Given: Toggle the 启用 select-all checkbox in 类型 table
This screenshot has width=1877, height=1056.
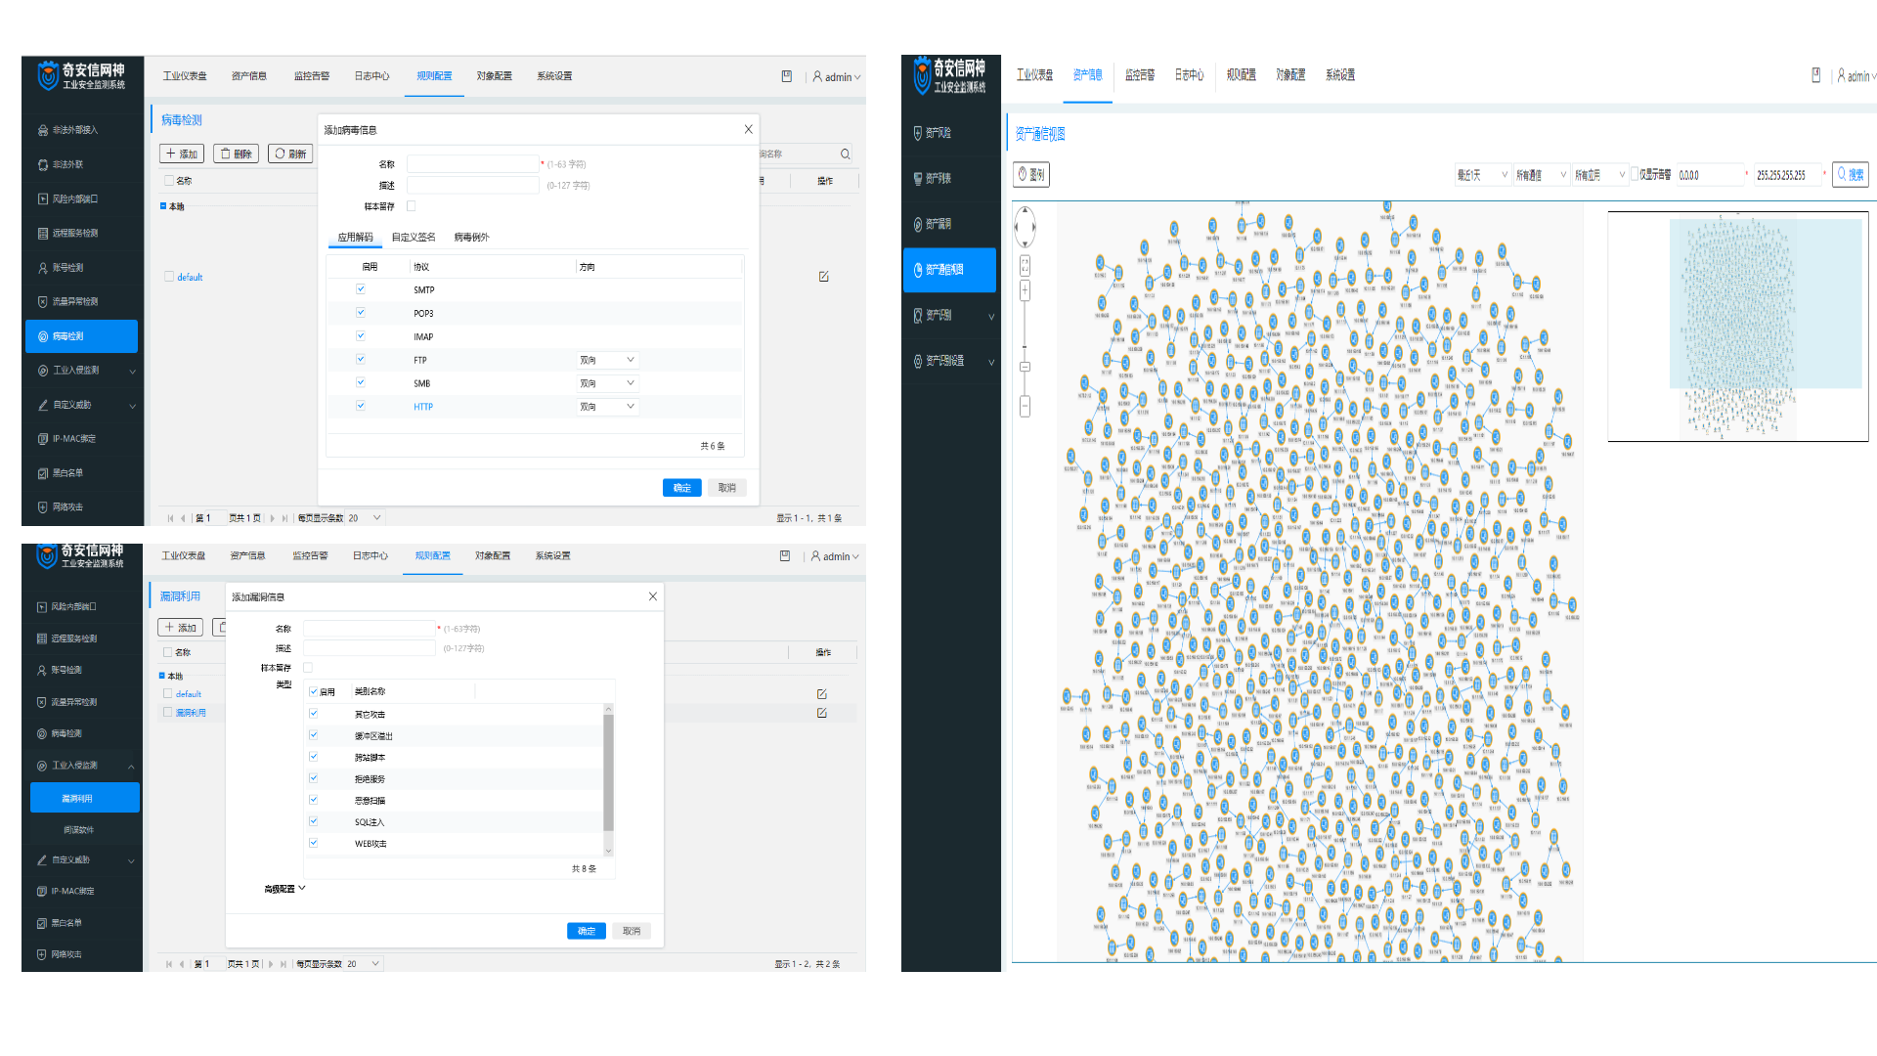Looking at the screenshot, I should pyautogui.click(x=314, y=691).
